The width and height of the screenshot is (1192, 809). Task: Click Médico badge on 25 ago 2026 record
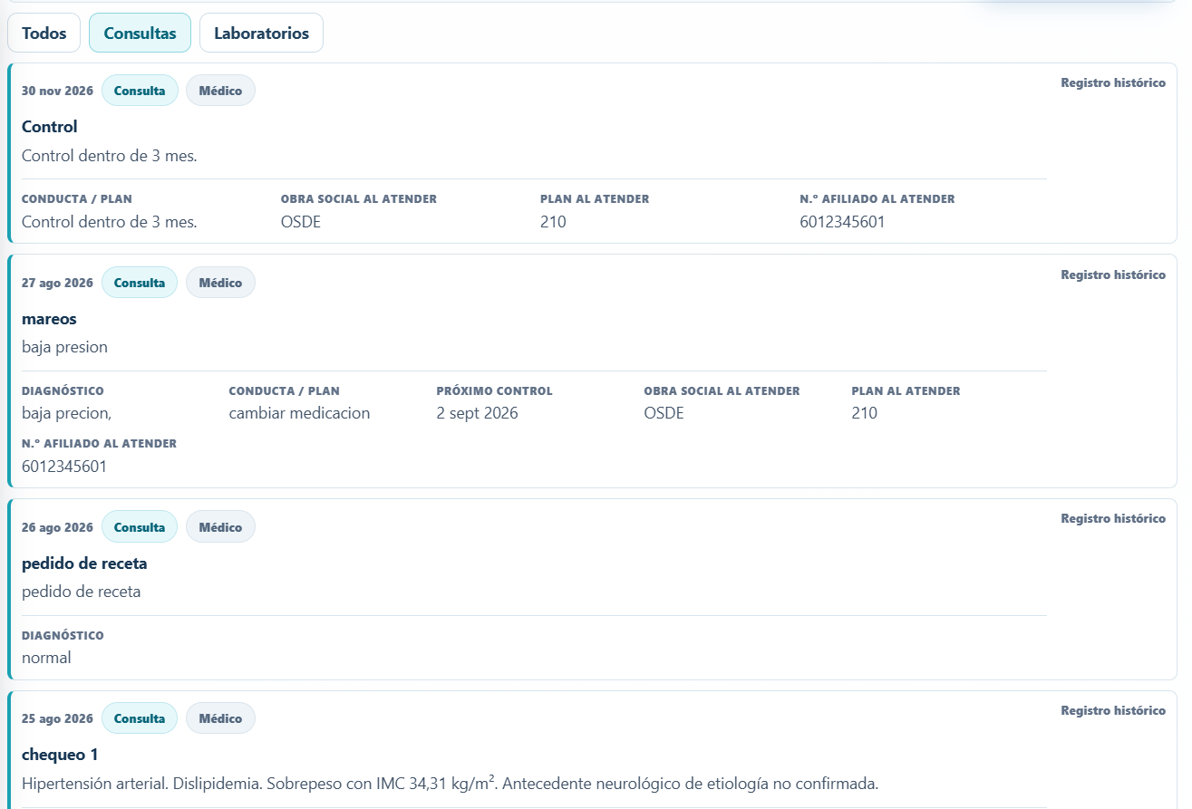click(220, 718)
